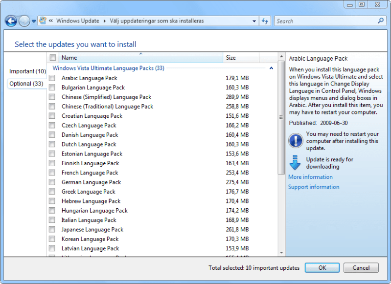Check the Latvian Language Pack checkbox
The width and height of the screenshot is (391, 284).
[x=52, y=248]
